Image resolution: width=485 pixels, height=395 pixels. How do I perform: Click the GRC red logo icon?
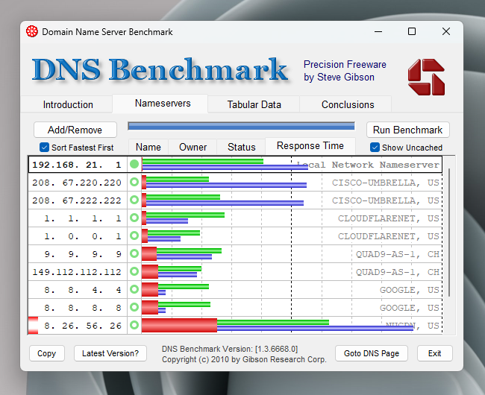[x=426, y=77]
